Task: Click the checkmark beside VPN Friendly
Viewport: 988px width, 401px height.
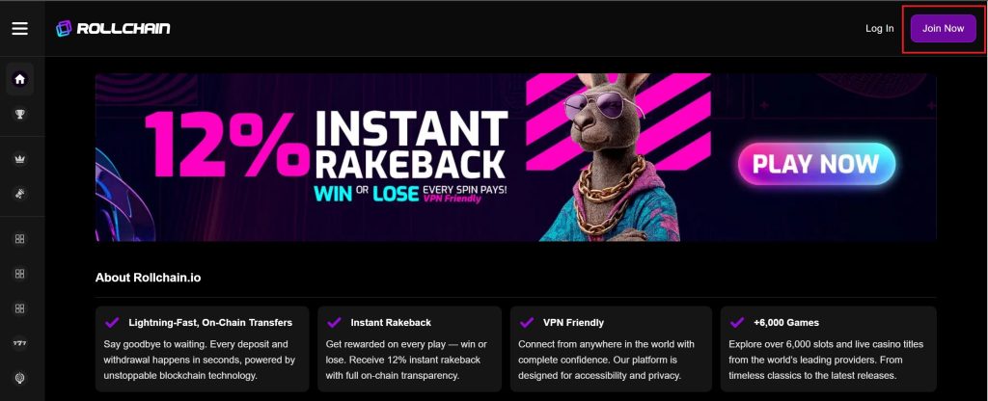Action: coord(526,322)
